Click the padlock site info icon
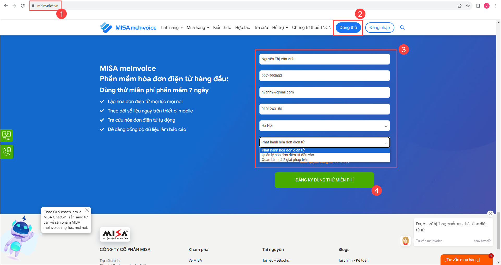Viewport: 501px width, 265px height. 33,6
